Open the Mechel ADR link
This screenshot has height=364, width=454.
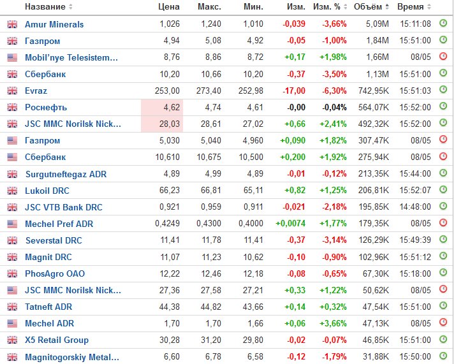point(49,323)
